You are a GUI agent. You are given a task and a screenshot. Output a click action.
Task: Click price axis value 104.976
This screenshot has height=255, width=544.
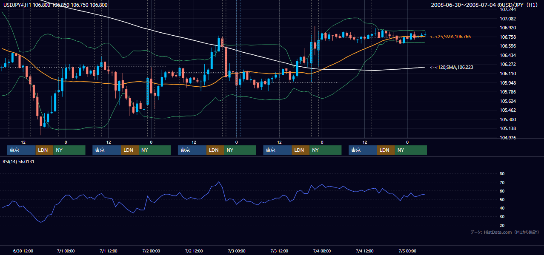[508, 138]
